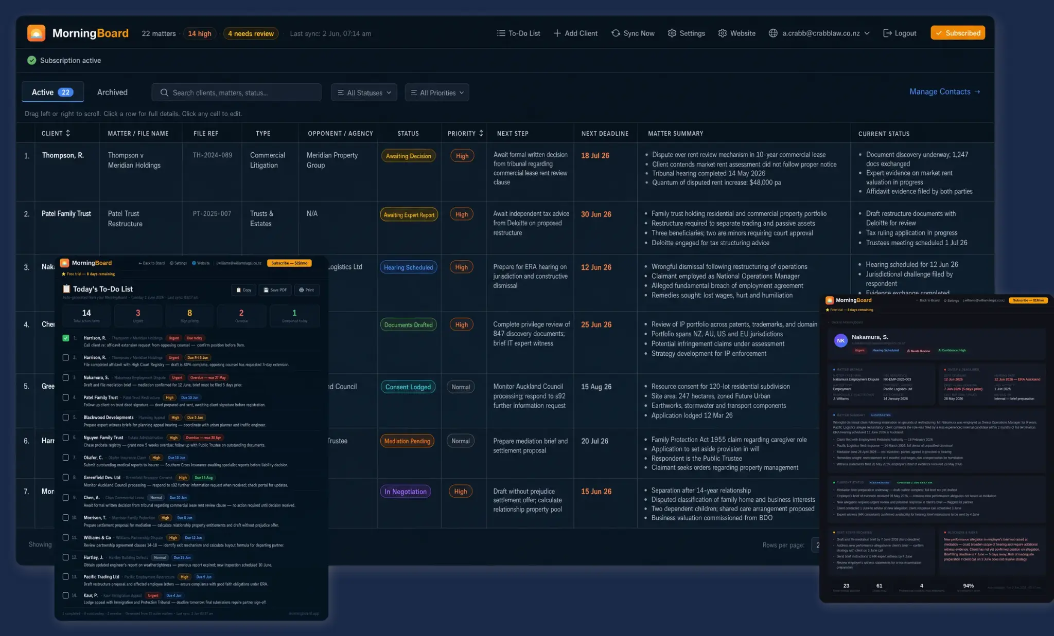This screenshot has height=636, width=1054.
Task: Click Subscribe button in Nakamura detail panel
Action: (x=1028, y=300)
